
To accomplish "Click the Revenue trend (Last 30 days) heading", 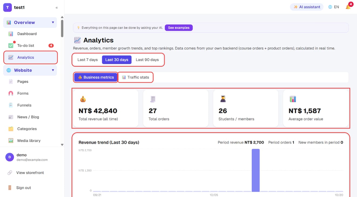I will [x=109, y=142].
